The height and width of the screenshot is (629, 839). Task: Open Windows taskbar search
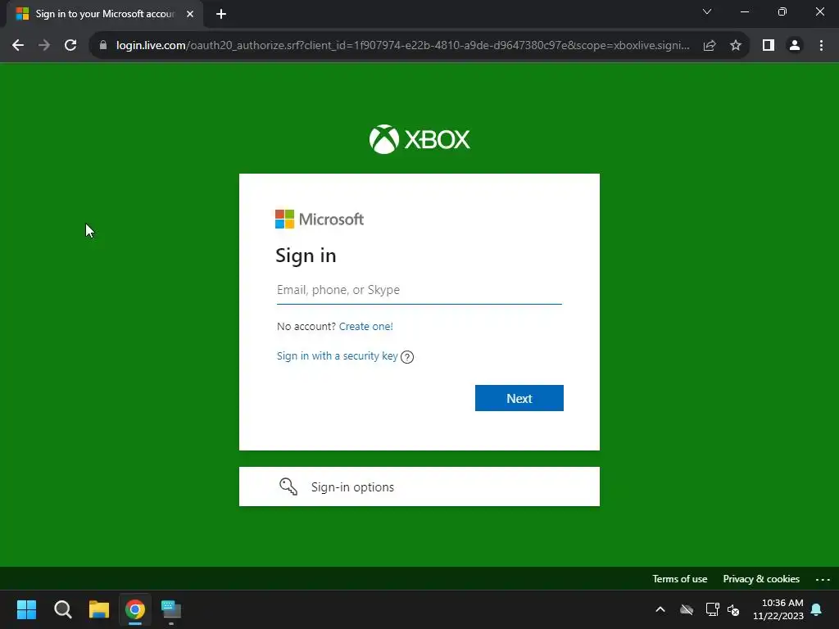coord(62,609)
